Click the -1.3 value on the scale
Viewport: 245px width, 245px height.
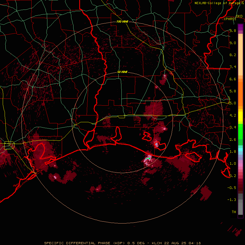(x=232, y=200)
